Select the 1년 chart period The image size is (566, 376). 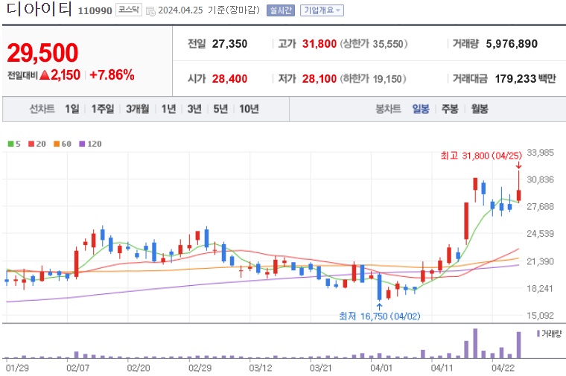[168, 109]
